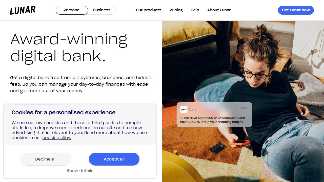324x182 pixels.
Task: Expand the About Lunar menu
Action: click(219, 10)
